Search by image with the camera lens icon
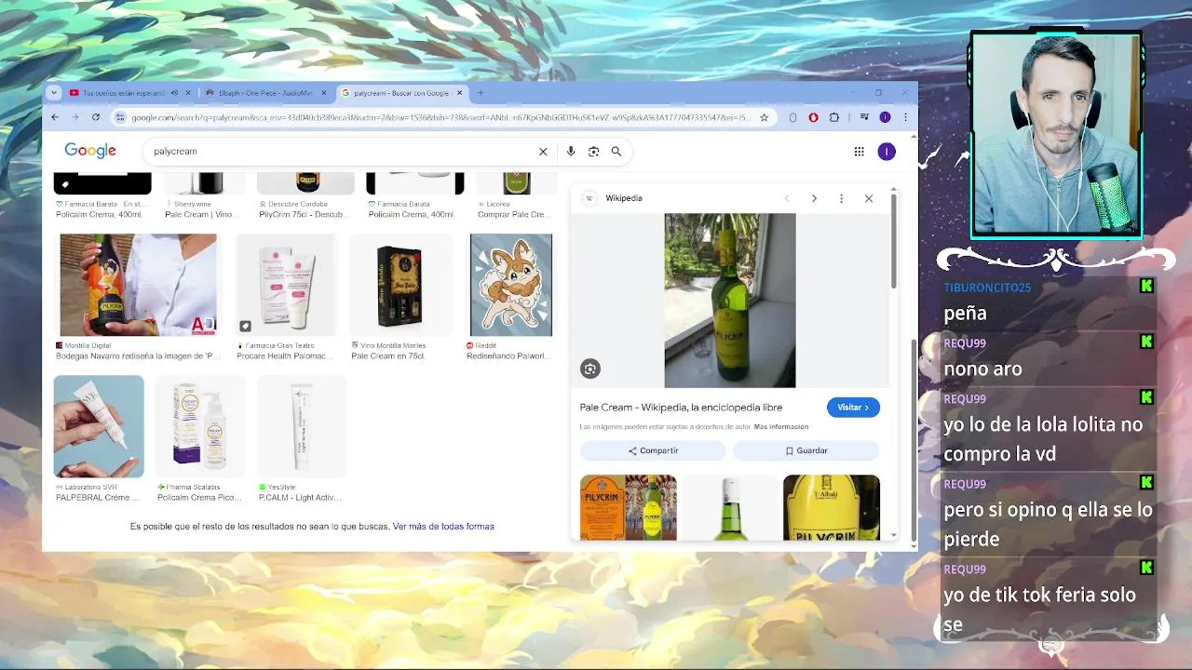1192x670 pixels. coord(593,151)
